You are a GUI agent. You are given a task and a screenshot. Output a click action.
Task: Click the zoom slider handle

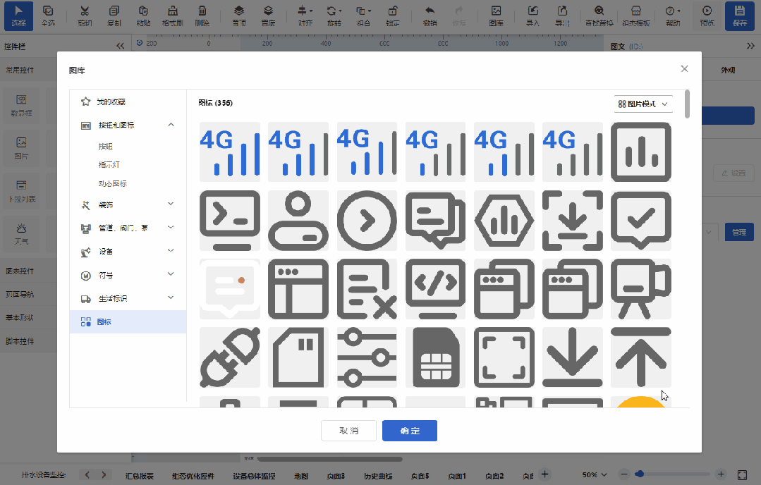click(640, 474)
